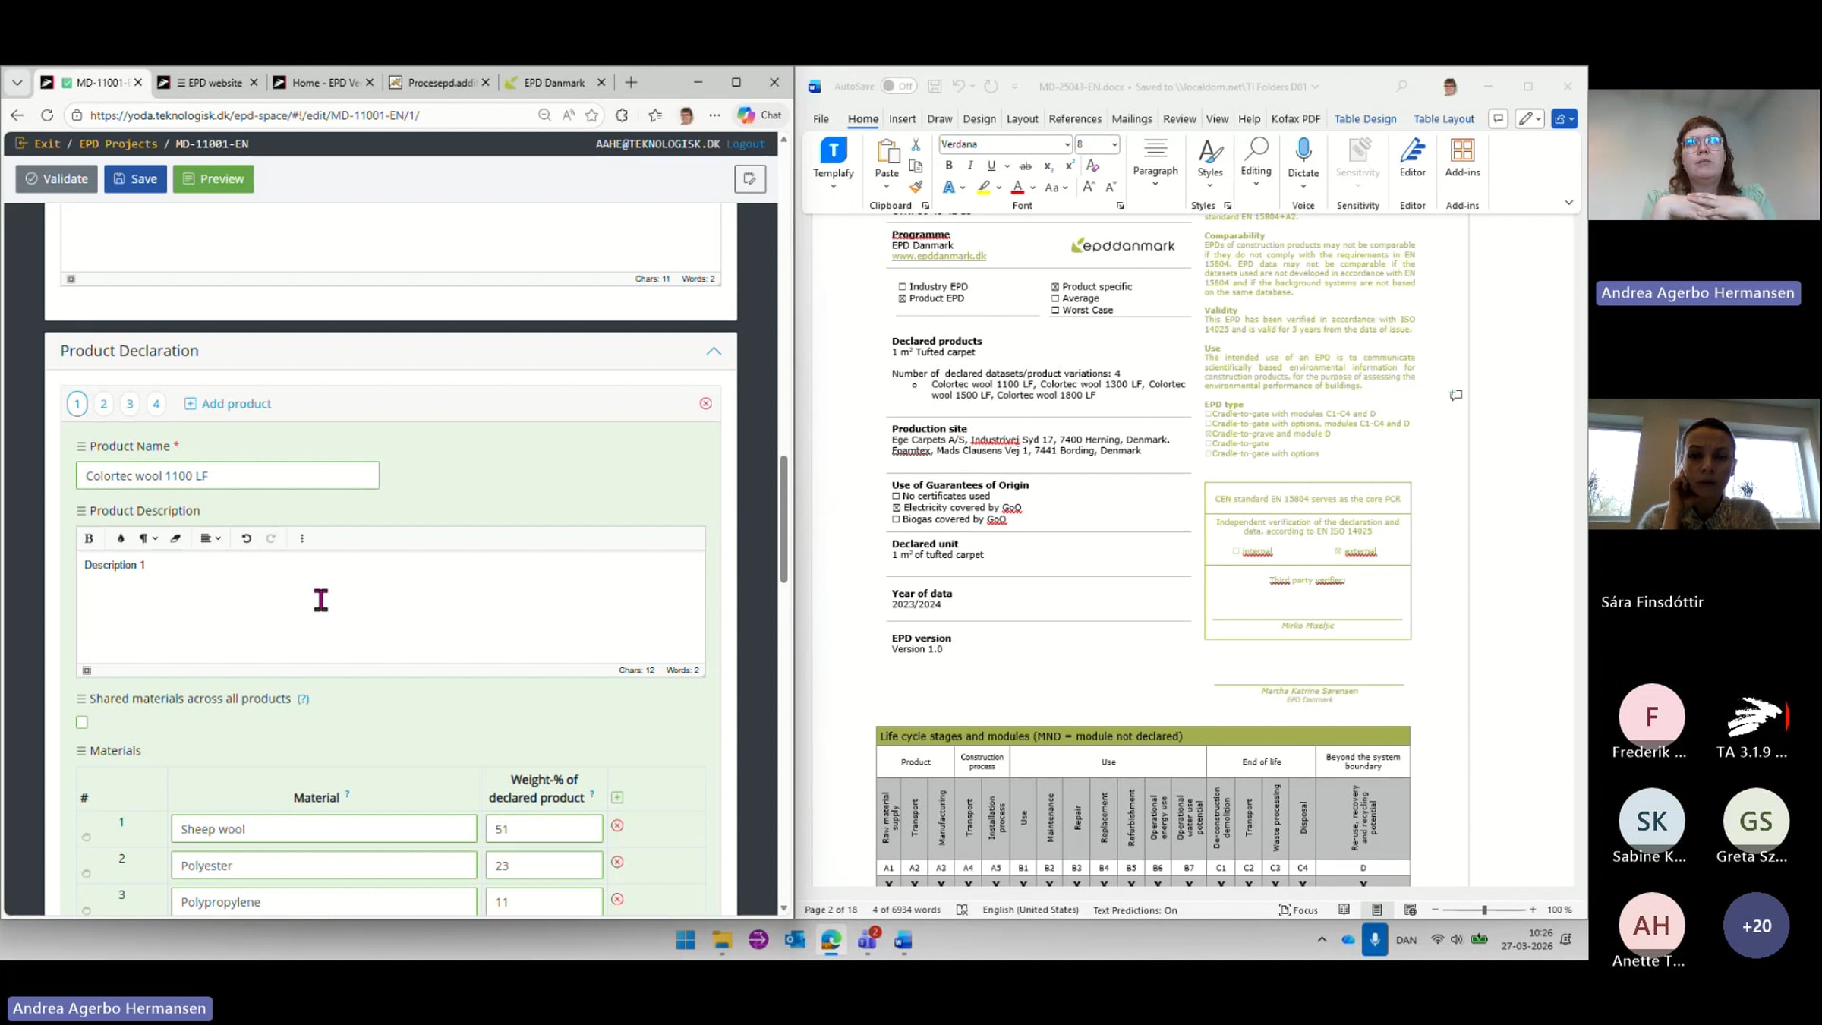1822x1025 pixels.
Task: Click the yellow text highlight color button
Action: (984, 187)
